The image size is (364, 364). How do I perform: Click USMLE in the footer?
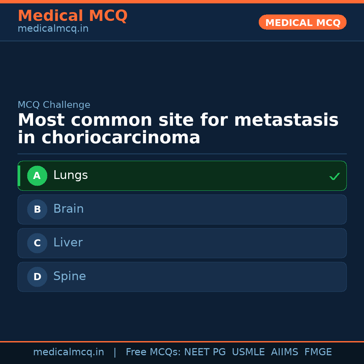pos(248,352)
